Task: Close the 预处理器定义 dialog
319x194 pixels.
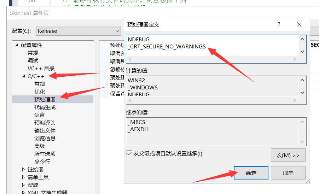Action: [x=299, y=24]
